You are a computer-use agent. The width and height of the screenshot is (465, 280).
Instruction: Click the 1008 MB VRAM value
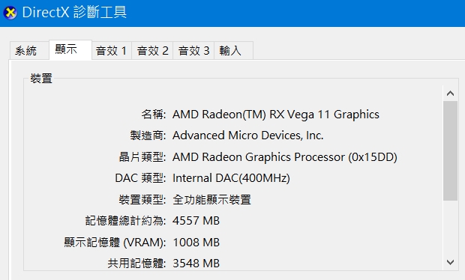[x=196, y=243]
